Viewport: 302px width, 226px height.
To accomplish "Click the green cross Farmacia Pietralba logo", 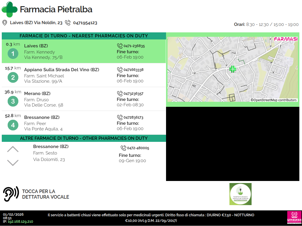I will point(9,9).
